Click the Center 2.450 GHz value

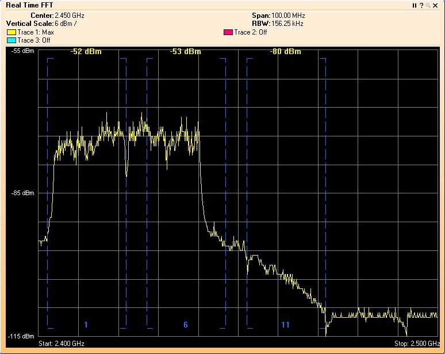point(69,16)
